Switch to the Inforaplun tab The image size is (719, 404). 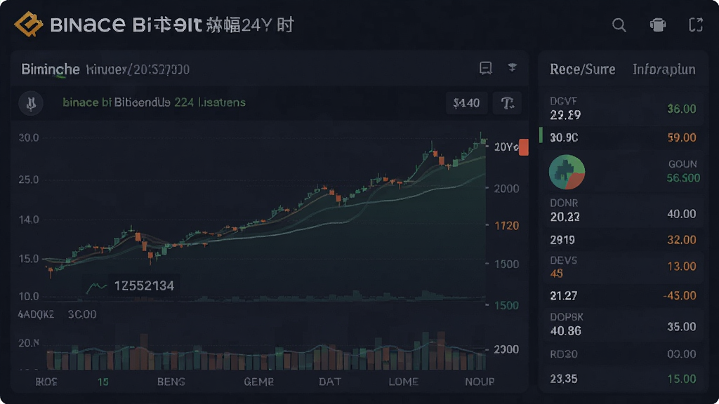click(x=664, y=69)
